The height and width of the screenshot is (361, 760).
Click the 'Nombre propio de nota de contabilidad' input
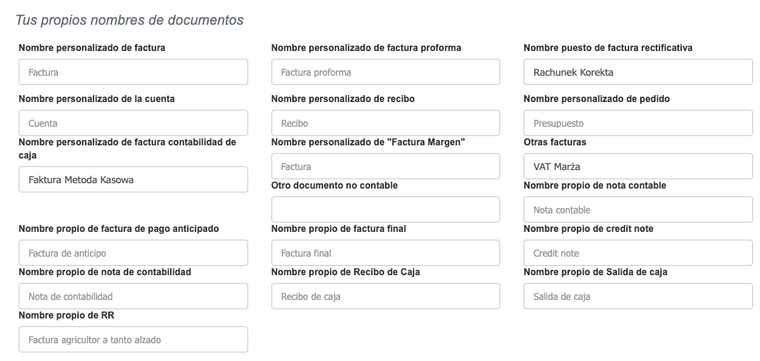133,296
